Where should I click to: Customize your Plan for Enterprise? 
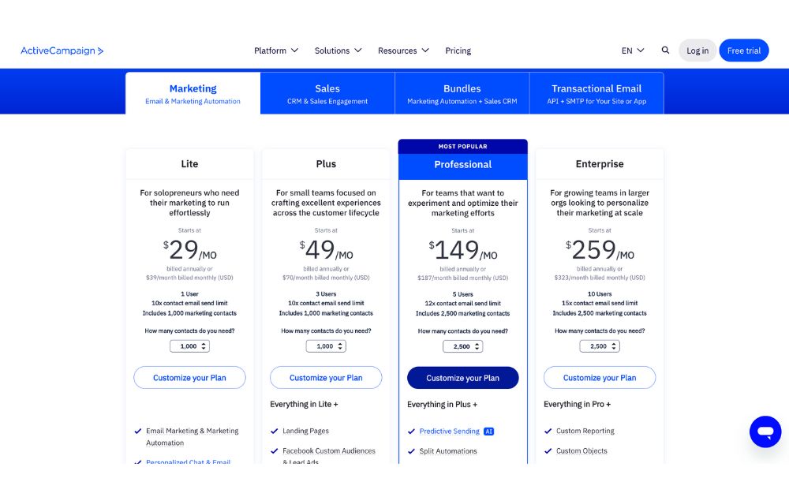tap(600, 378)
